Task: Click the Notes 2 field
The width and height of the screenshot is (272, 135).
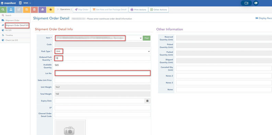Action: coord(224,76)
